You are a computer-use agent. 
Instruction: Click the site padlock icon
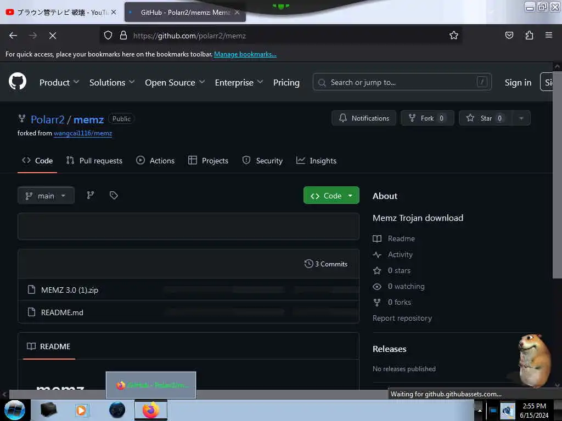tap(123, 36)
